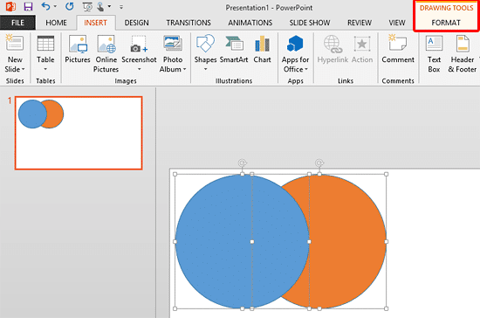Click the Table grid icon

coord(45,44)
